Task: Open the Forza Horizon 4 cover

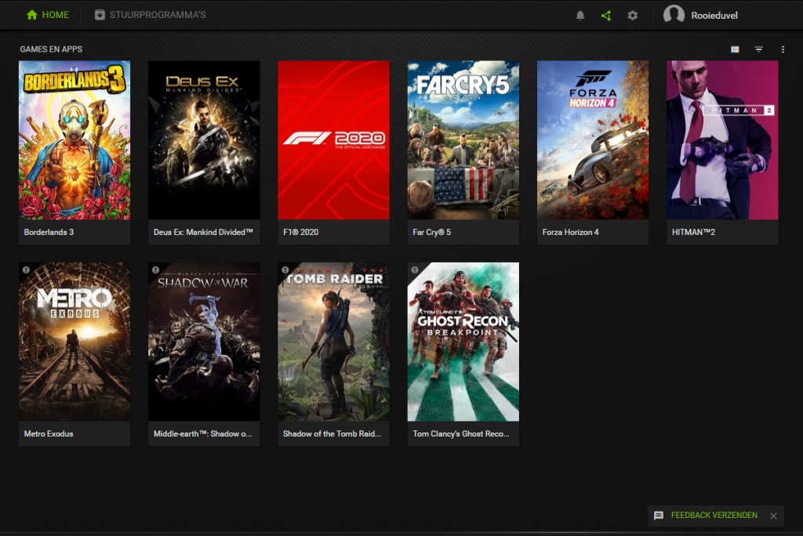Action: (593, 140)
